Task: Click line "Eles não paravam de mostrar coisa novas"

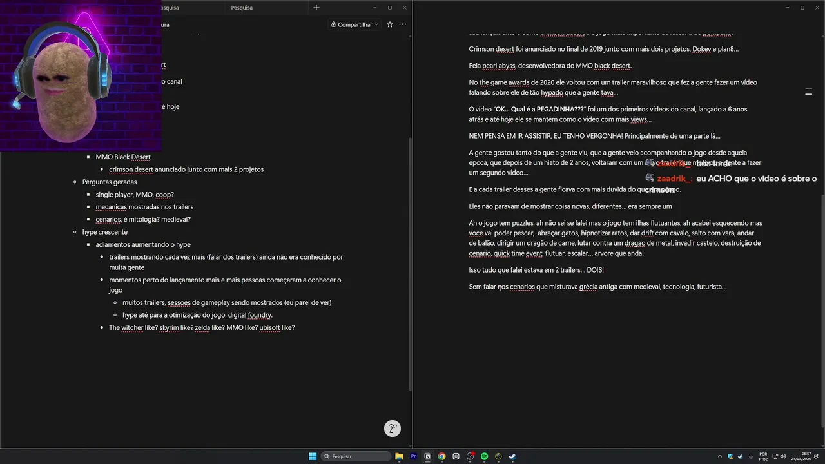Action: coord(570,206)
